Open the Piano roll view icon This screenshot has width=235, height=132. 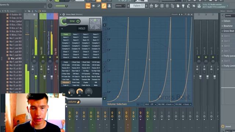click(x=157, y=6)
